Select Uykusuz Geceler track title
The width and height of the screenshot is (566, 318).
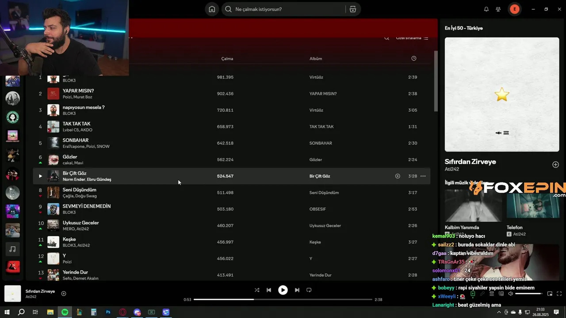tap(81, 223)
